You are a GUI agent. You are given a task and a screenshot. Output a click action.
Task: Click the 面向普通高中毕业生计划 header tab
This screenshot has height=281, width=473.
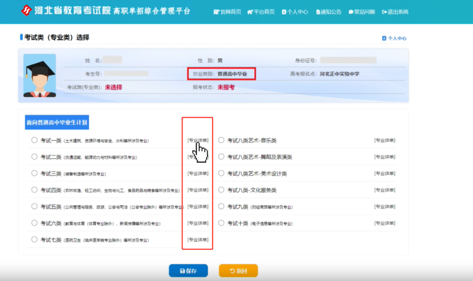point(57,122)
